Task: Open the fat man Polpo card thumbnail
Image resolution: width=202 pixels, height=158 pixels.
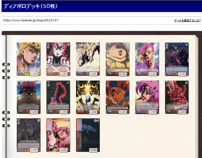Action: point(117,59)
